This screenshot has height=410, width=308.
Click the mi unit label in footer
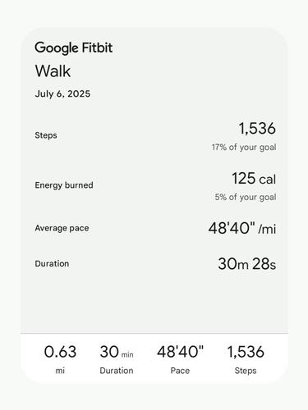tap(60, 371)
